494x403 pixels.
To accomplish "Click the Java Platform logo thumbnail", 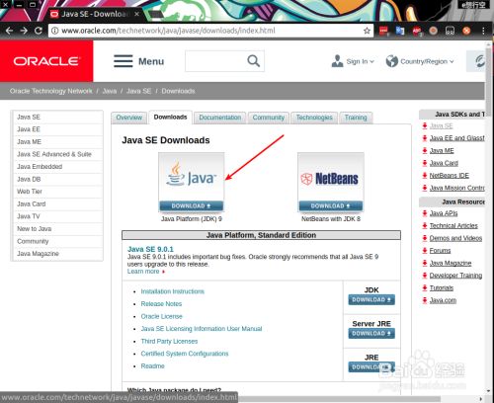I will point(192,178).
